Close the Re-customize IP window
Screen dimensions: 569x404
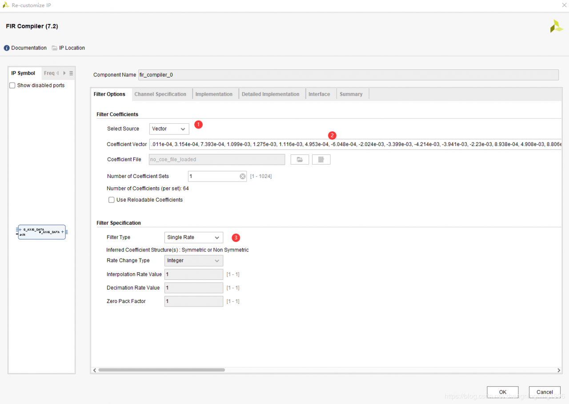click(x=565, y=5)
